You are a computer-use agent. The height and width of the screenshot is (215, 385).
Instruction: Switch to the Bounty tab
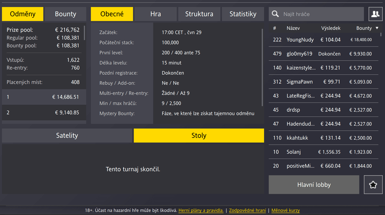coord(66,14)
